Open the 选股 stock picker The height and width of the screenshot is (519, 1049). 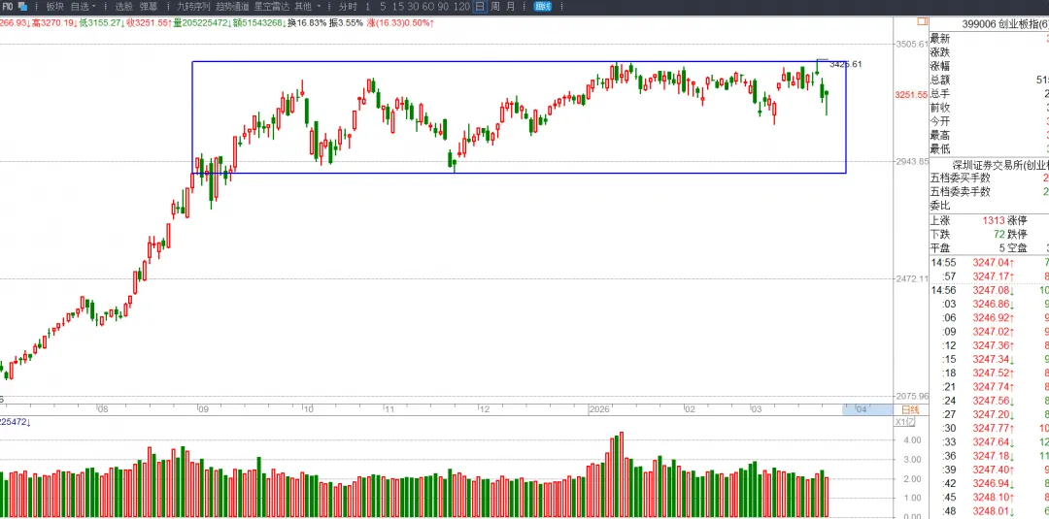pyautogui.click(x=123, y=7)
